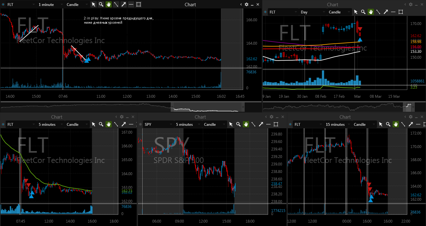Toggle the hand pan tool in 1 minute chart
426x226 pixels.
(109, 4)
